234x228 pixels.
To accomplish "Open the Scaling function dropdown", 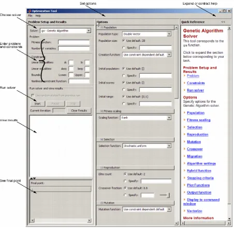I will click(169, 118).
